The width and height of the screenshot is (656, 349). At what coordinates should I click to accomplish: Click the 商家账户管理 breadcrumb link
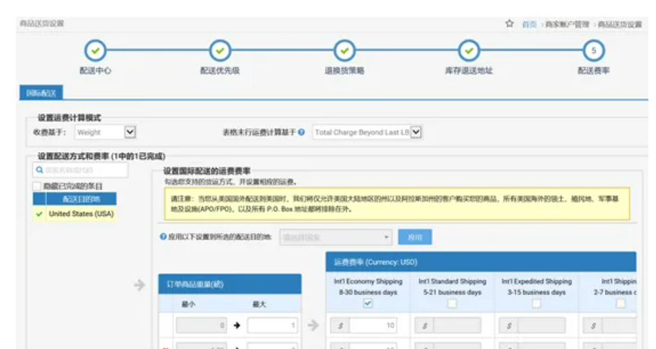pos(567,24)
